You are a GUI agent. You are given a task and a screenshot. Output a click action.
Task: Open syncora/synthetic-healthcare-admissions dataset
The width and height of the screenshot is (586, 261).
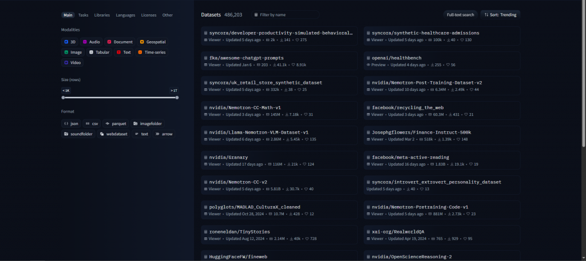click(x=442, y=36)
